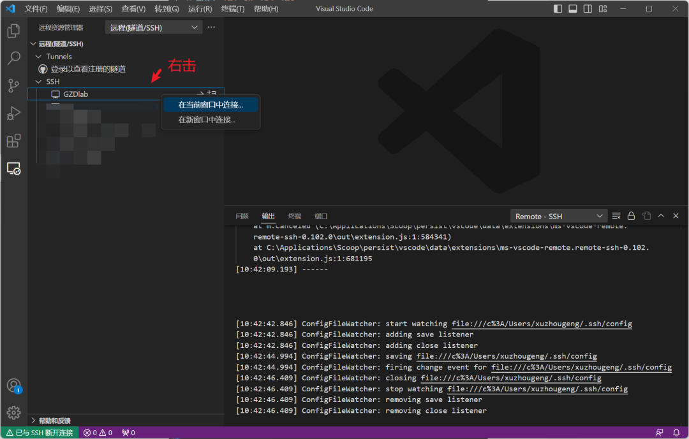Select the GZDlab SSH host
Image resolution: width=689 pixels, height=439 pixels.
[126, 94]
